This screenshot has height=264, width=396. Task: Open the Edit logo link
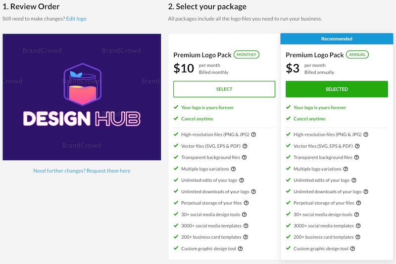(x=76, y=19)
